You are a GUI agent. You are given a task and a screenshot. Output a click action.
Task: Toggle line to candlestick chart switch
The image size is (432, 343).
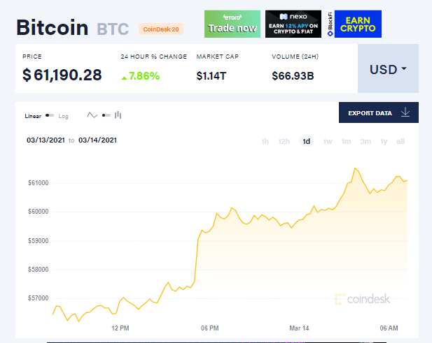[106, 115]
